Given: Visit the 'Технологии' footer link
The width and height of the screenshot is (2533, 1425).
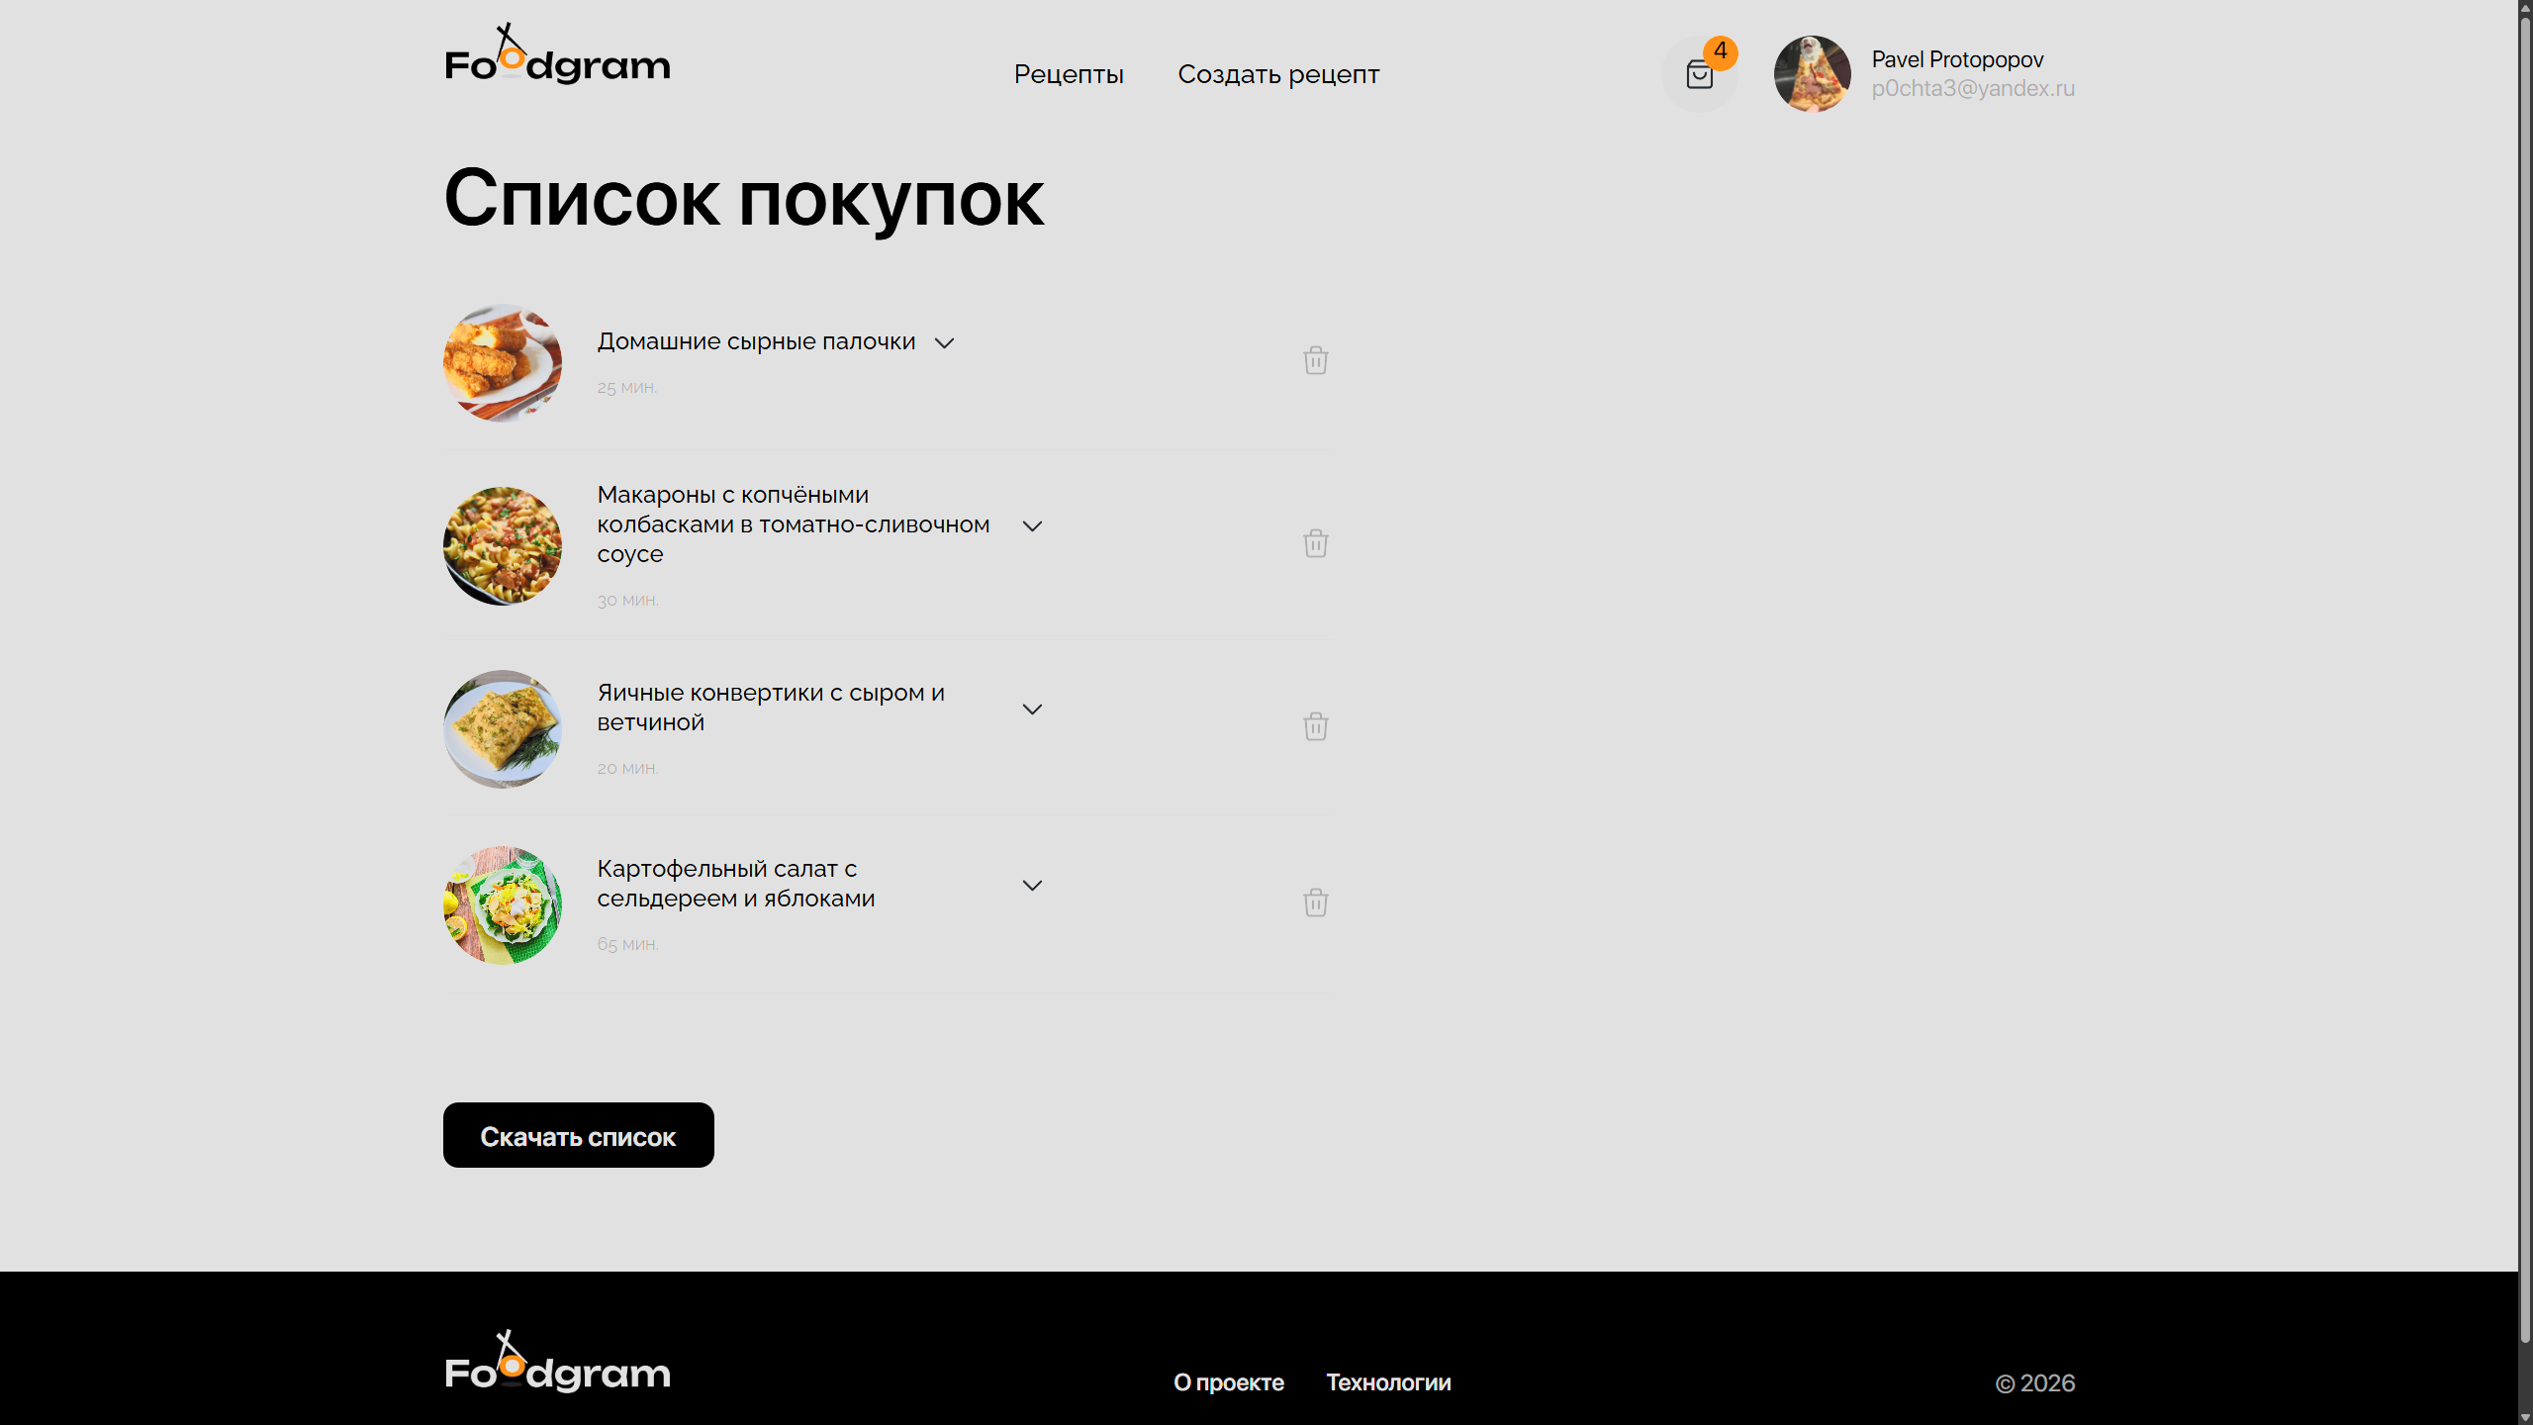Looking at the screenshot, I should (x=1388, y=1382).
